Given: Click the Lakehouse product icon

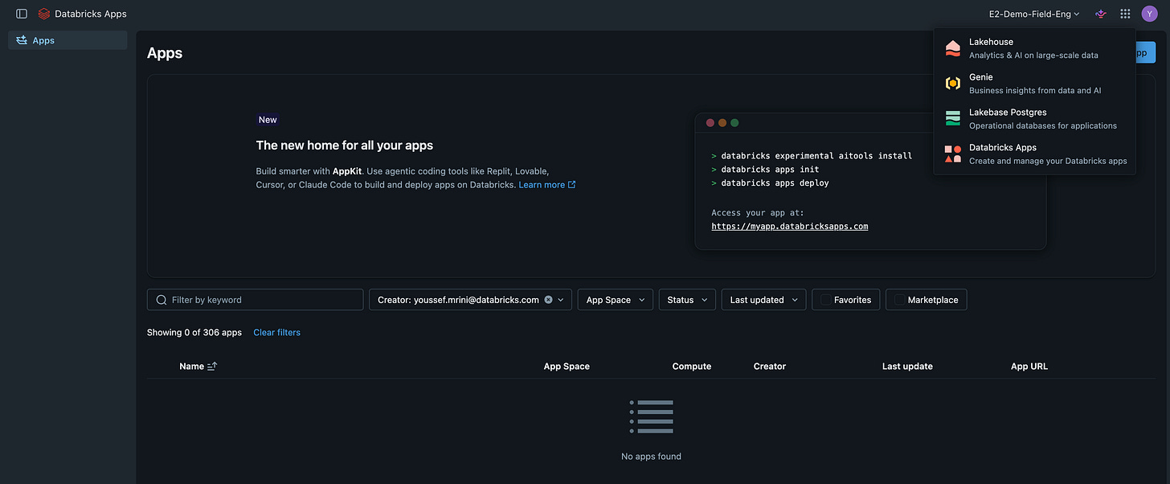Looking at the screenshot, I should coord(953,48).
